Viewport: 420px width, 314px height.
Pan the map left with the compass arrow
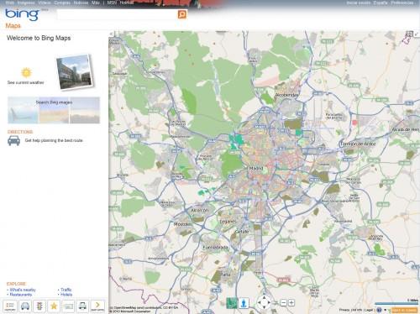coord(259,302)
